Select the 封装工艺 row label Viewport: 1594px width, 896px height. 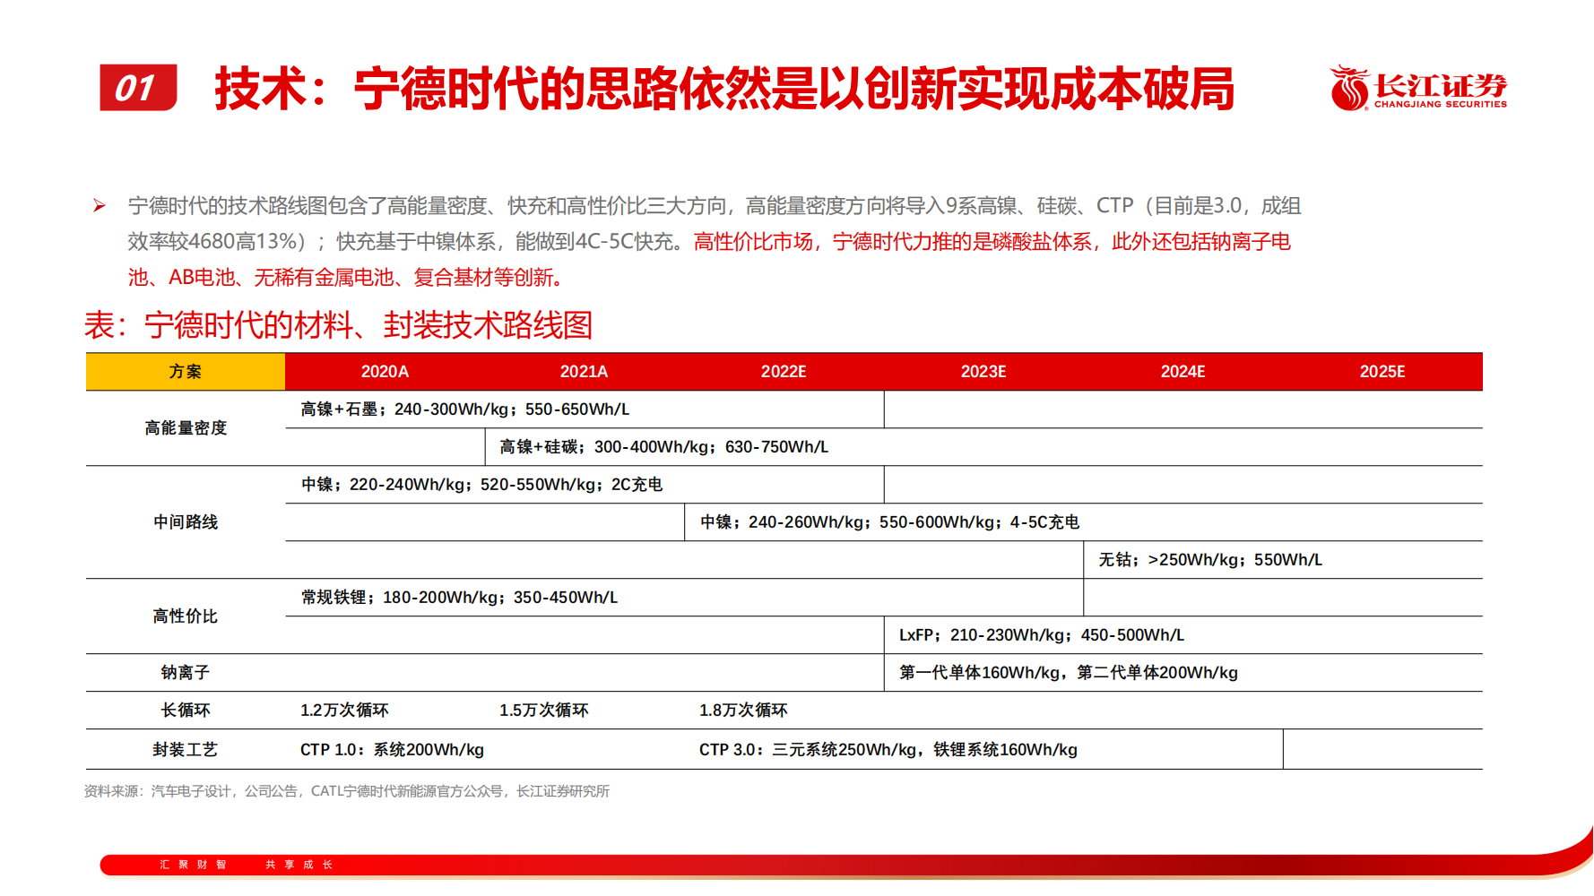click(186, 750)
